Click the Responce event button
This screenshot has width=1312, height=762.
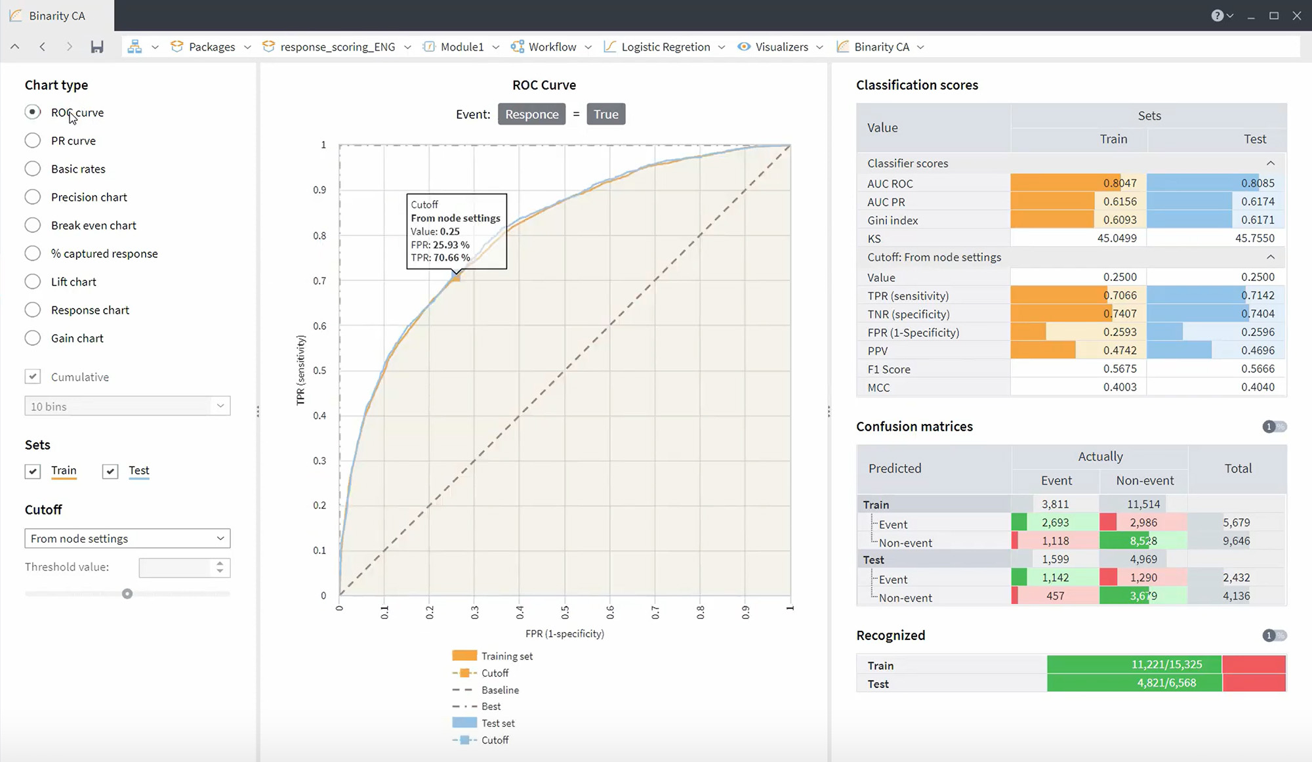pyautogui.click(x=531, y=114)
